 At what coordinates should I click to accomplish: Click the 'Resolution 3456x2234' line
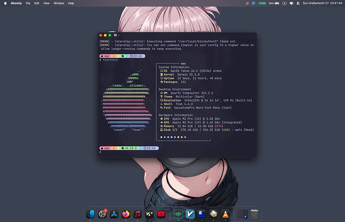pos(206,100)
